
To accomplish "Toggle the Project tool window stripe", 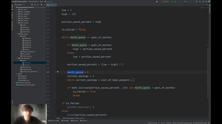I will (12, 7).
